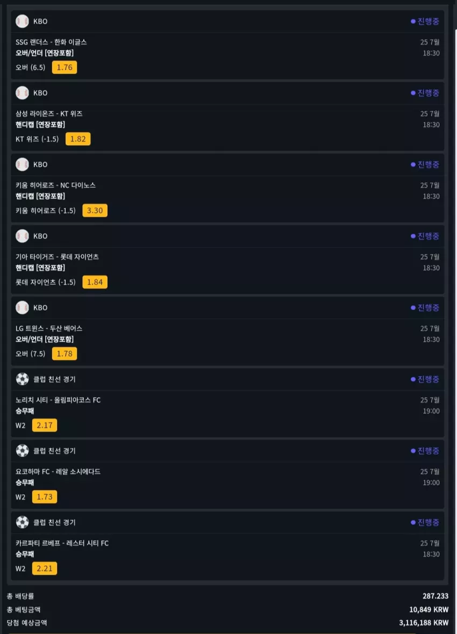Click the baseball icon for 삼성 라이온즈 match

(22, 93)
